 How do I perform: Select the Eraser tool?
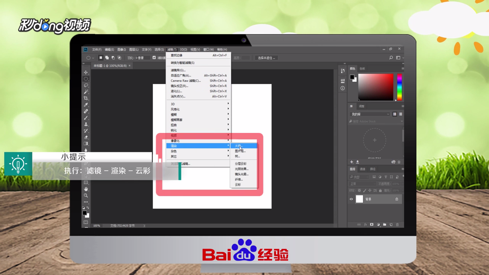pos(86,137)
